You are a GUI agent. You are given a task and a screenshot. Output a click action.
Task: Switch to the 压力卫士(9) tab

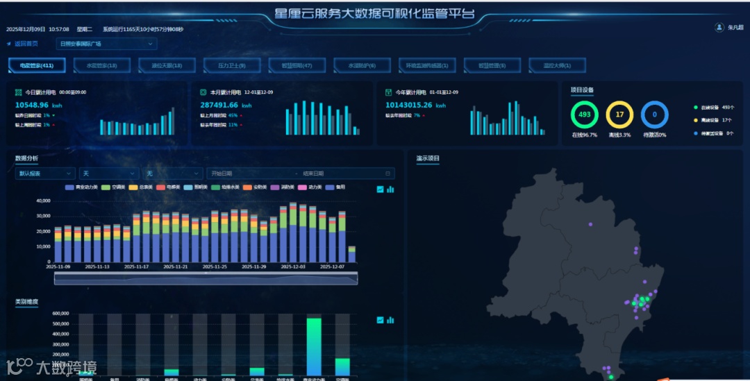coord(232,65)
